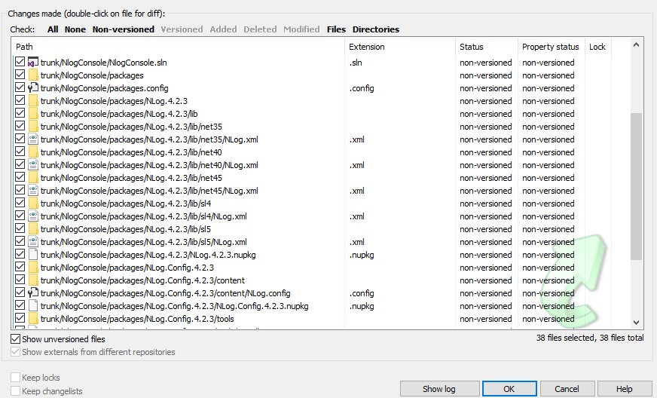Image resolution: width=657 pixels, height=398 pixels.
Task: Disable Show unversioned files
Action: tap(16, 339)
